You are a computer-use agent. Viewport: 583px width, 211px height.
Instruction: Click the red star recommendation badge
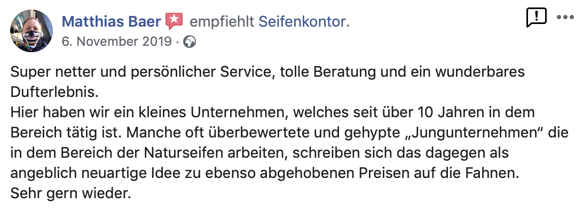(x=174, y=21)
